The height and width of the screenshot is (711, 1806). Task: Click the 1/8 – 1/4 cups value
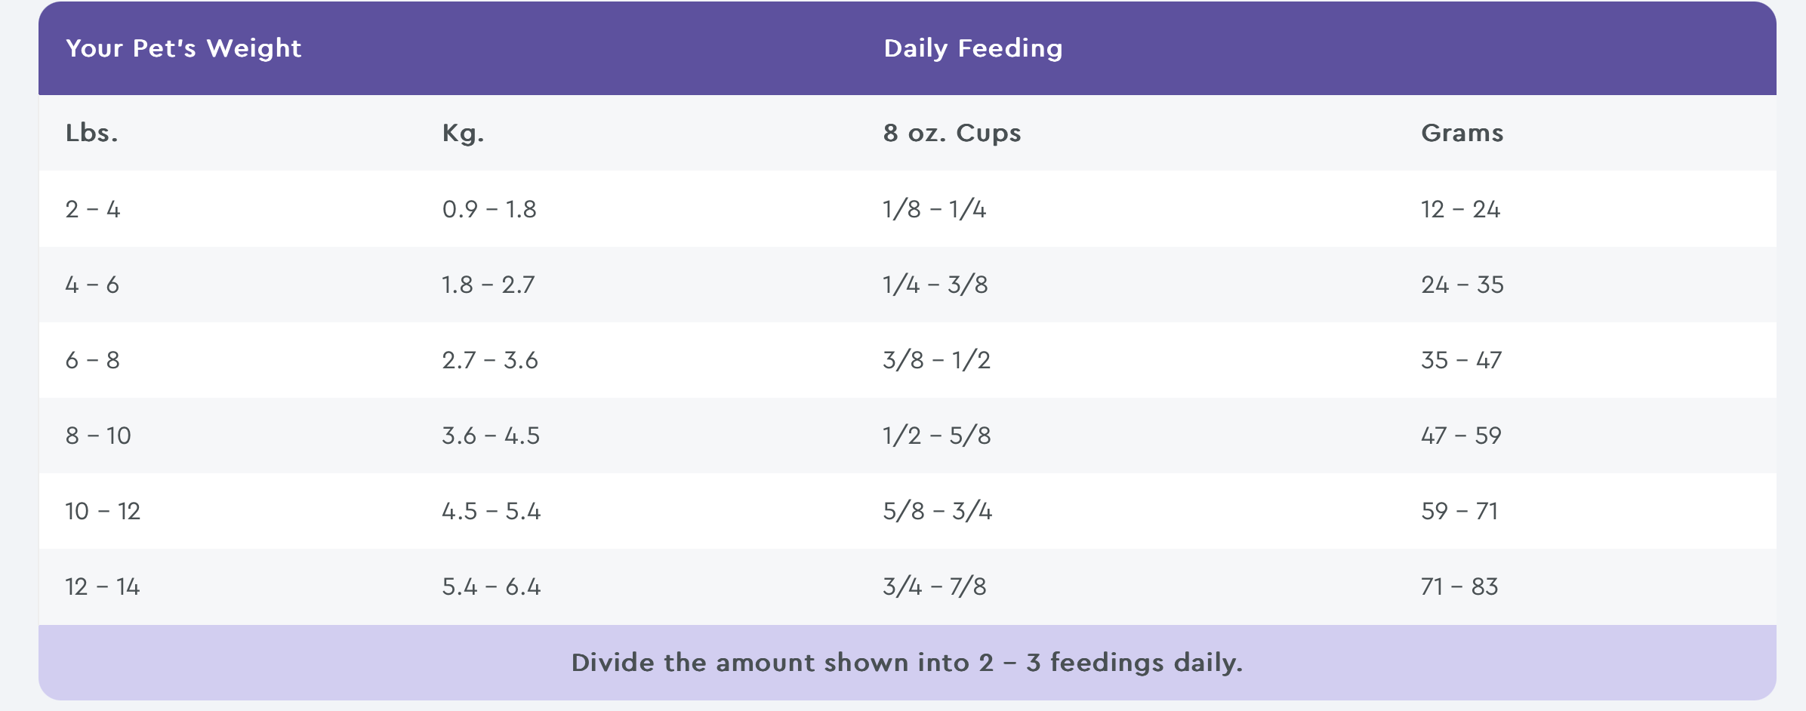[934, 209]
